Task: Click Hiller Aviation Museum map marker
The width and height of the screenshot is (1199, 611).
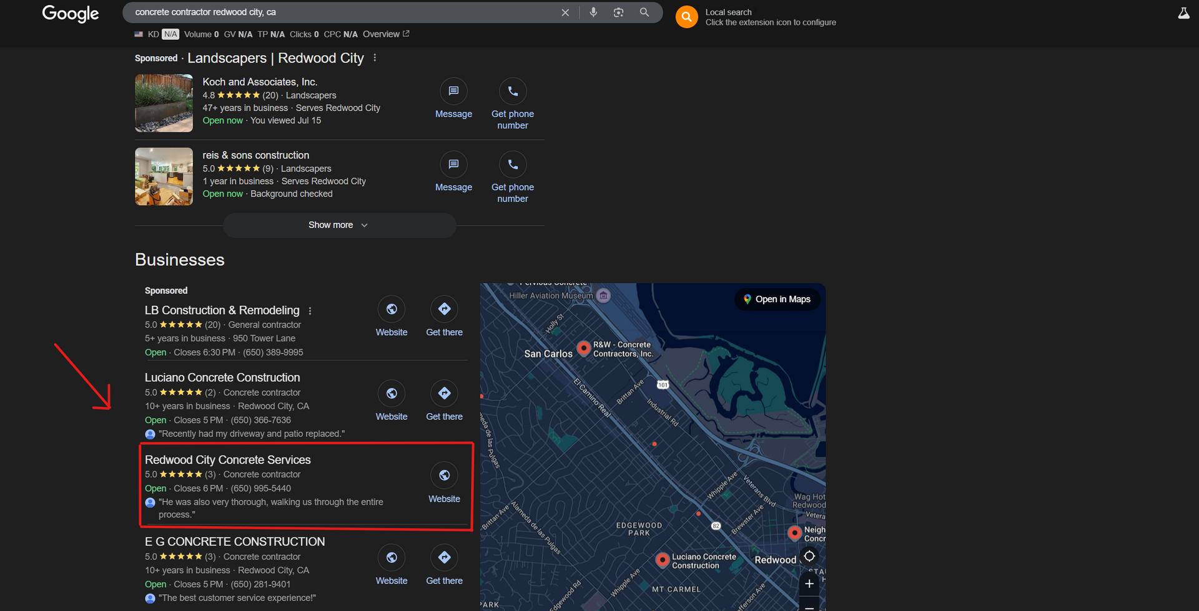Action: tap(603, 296)
